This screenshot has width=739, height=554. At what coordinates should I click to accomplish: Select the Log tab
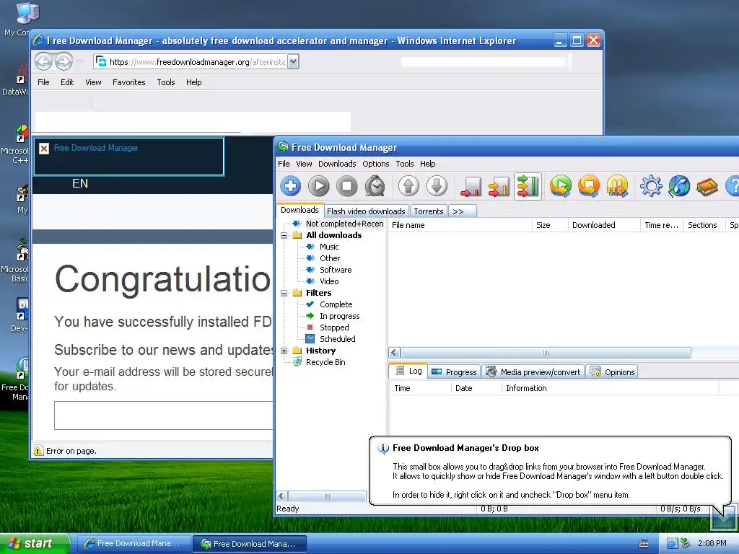tap(408, 371)
